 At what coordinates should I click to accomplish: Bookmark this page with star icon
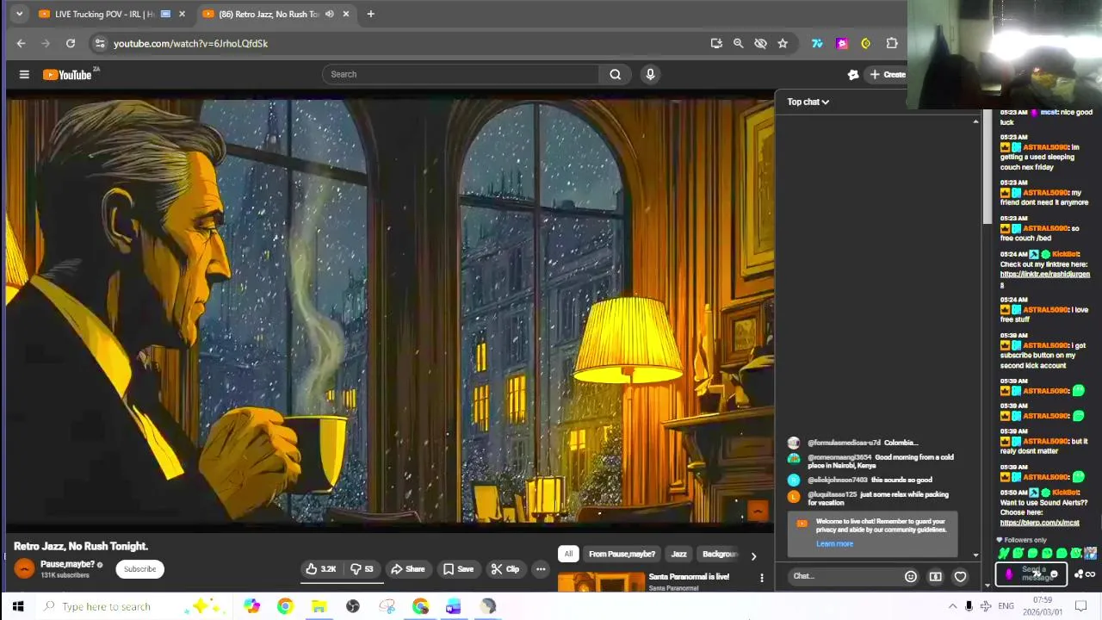pyautogui.click(x=783, y=43)
